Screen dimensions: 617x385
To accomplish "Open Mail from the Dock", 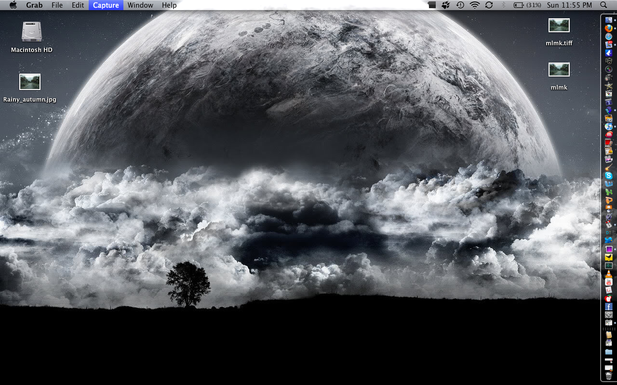I will (x=609, y=44).
